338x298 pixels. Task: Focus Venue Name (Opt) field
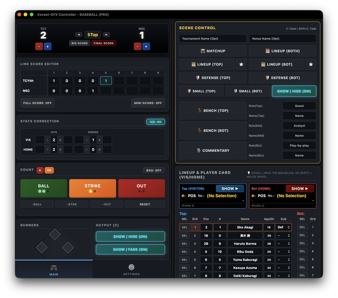pos(283,39)
